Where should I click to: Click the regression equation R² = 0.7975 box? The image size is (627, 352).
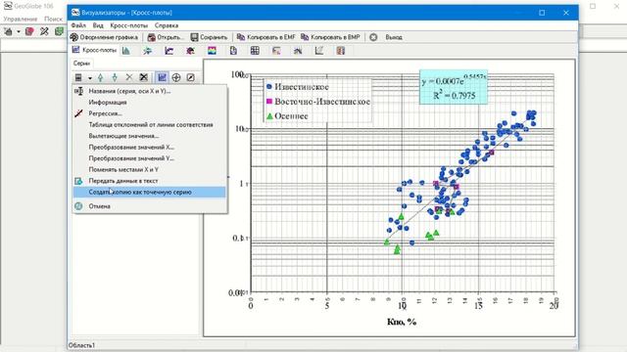click(x=454, y=87)
